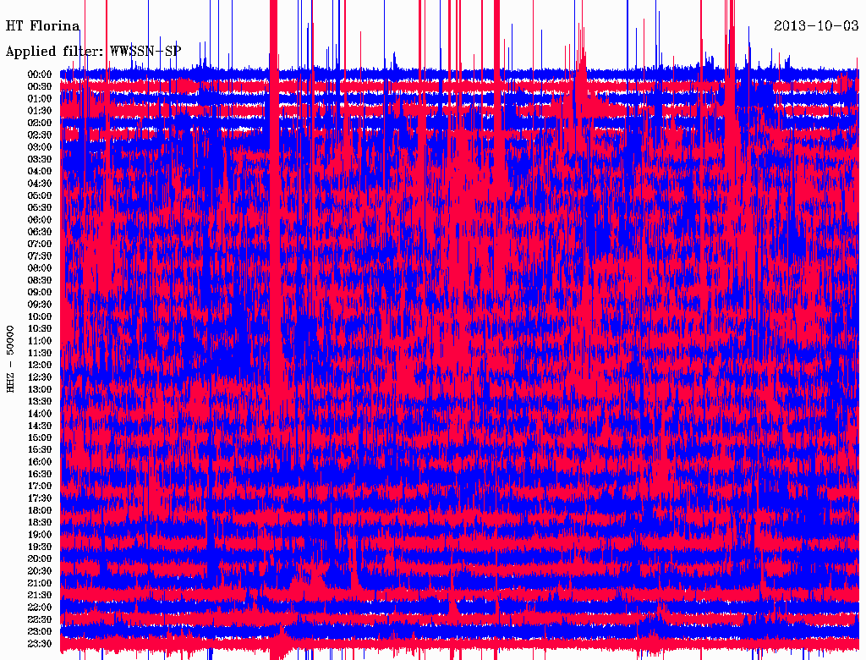
Task: Select the 19:00 time label
Action: click(40, 534)
